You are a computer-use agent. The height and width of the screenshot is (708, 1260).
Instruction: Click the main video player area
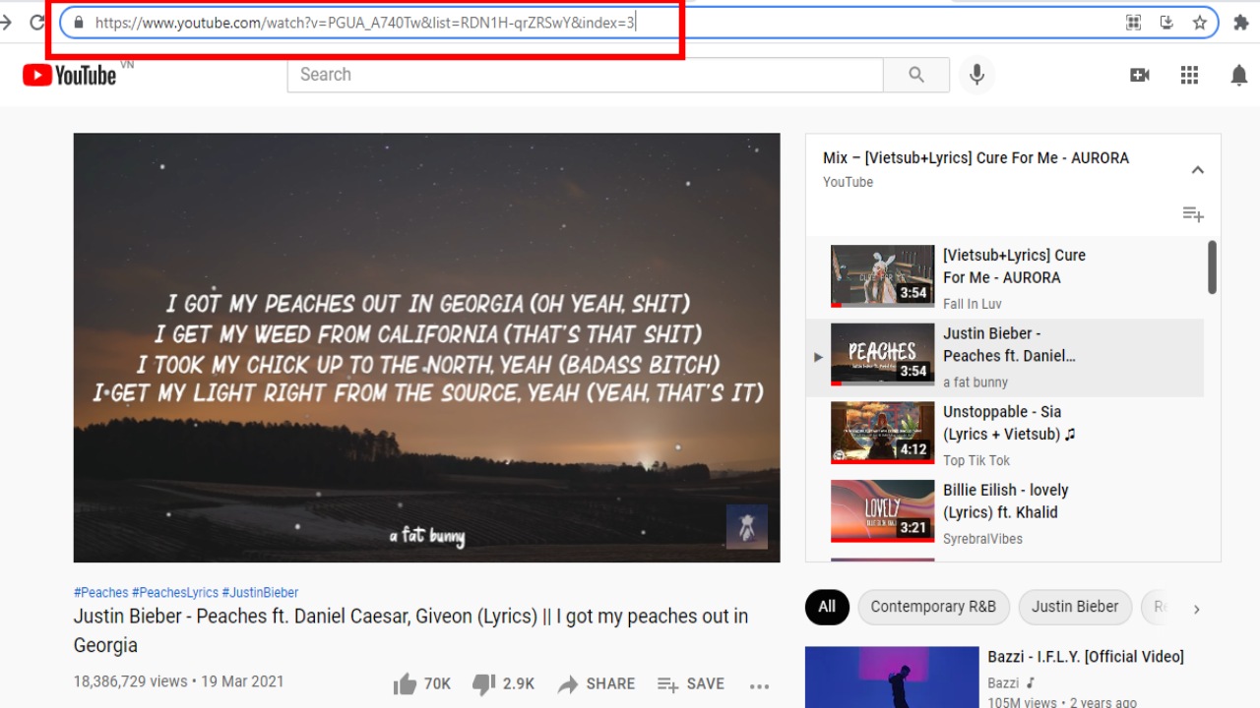tap(426, 348)
